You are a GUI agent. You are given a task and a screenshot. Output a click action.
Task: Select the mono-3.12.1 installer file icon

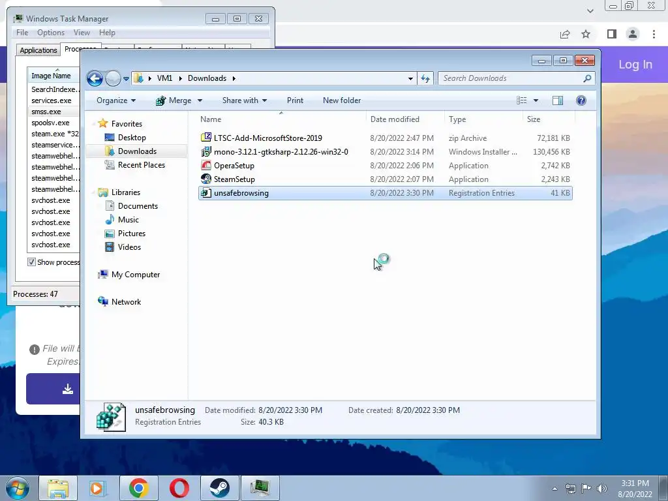tap(206, 151)
